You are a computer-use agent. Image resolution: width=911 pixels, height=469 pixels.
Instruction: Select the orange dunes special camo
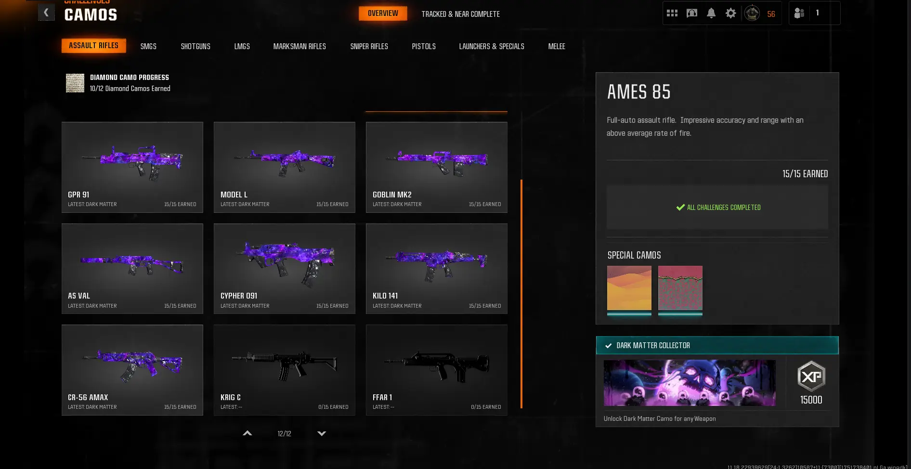tap(629, 288)
